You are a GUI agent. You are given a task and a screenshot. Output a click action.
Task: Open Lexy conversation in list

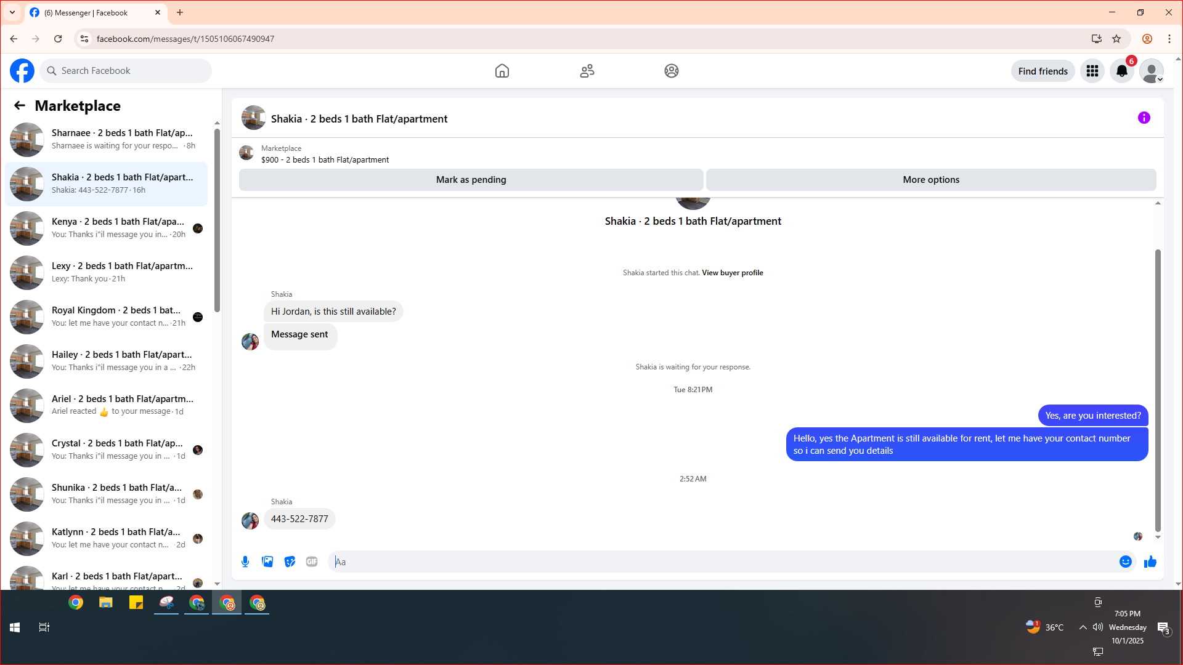106,272
